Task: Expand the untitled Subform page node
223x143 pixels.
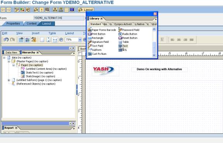Action: coord(9,80)
